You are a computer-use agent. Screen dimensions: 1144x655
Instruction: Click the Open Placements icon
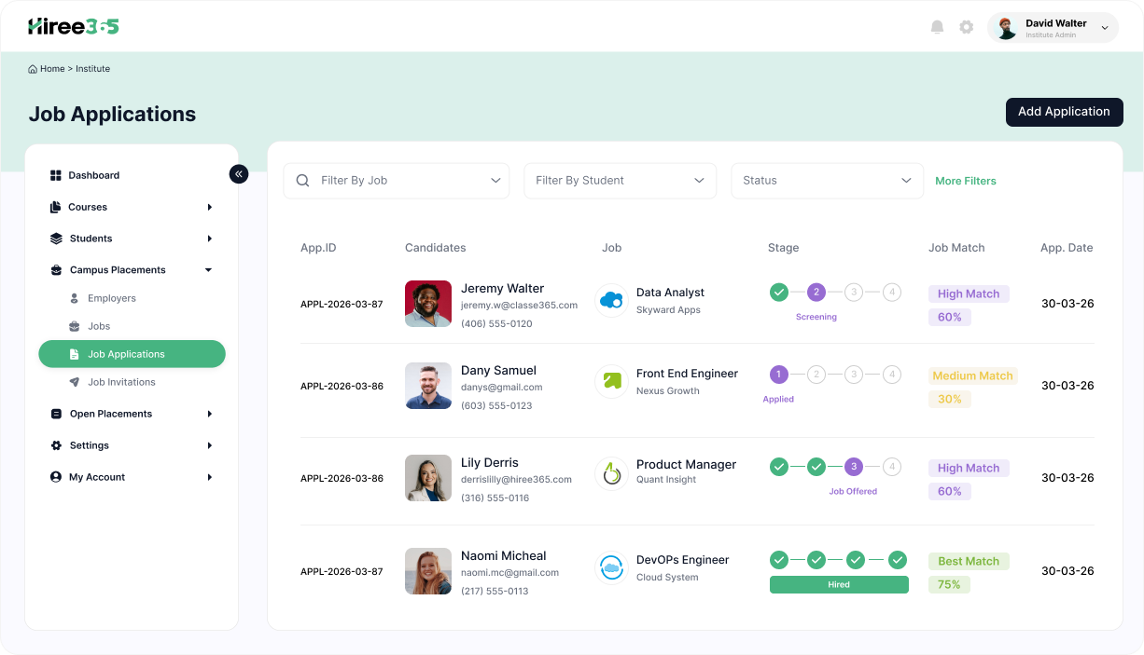point(56,414)
